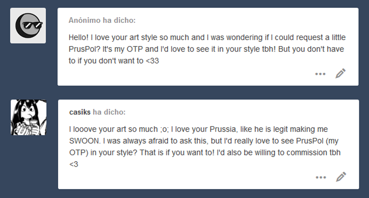Click the "<3" ending casiks's message
369x198 pixels.
[73, 165]
